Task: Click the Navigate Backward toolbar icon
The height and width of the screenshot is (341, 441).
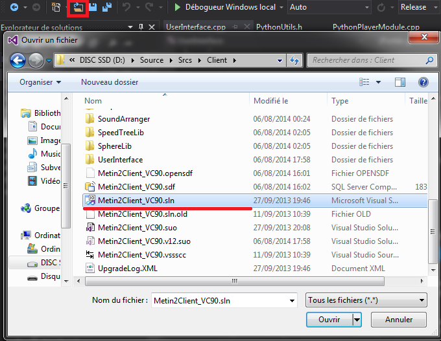Action: pos(14,7)
